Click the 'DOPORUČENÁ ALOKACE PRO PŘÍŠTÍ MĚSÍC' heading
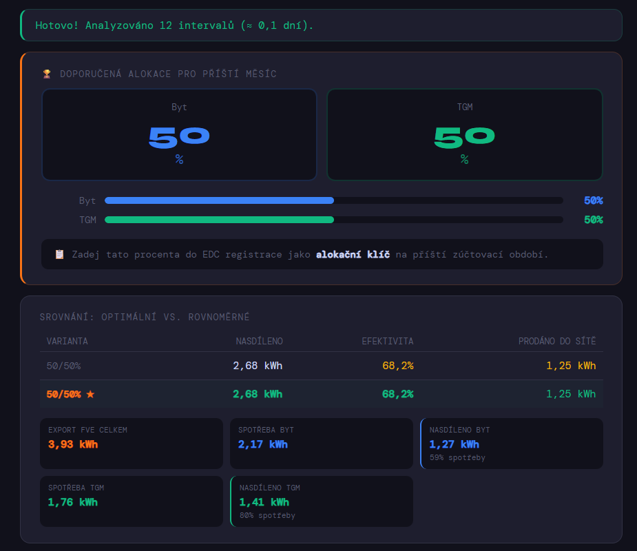The image size is (637, 551). 168,74
